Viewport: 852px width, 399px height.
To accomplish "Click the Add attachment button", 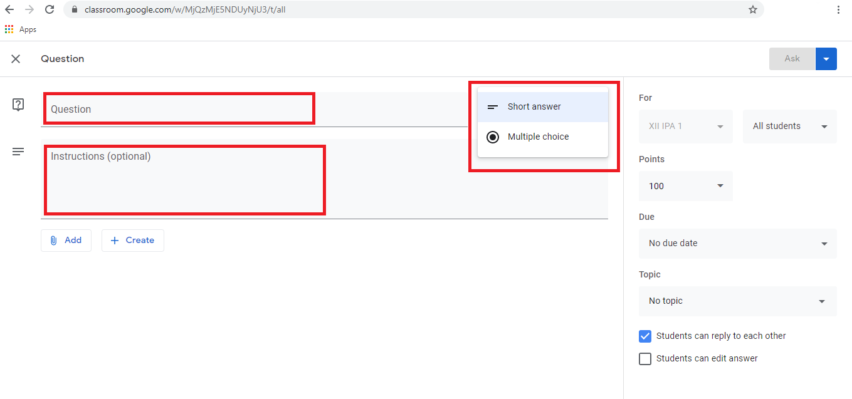I will click(x=66, y=241).
